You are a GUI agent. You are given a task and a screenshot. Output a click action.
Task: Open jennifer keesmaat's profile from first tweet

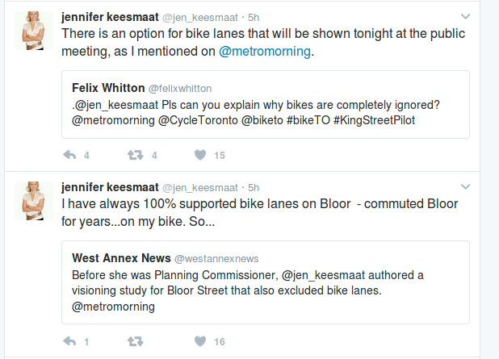pyautogui.click(x=110, y=17)
